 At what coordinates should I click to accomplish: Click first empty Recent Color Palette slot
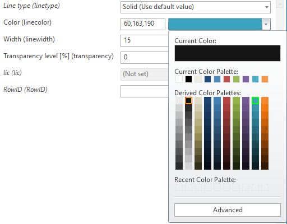(179, 187)
